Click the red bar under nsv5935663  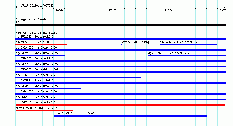[x=41, y=45]
